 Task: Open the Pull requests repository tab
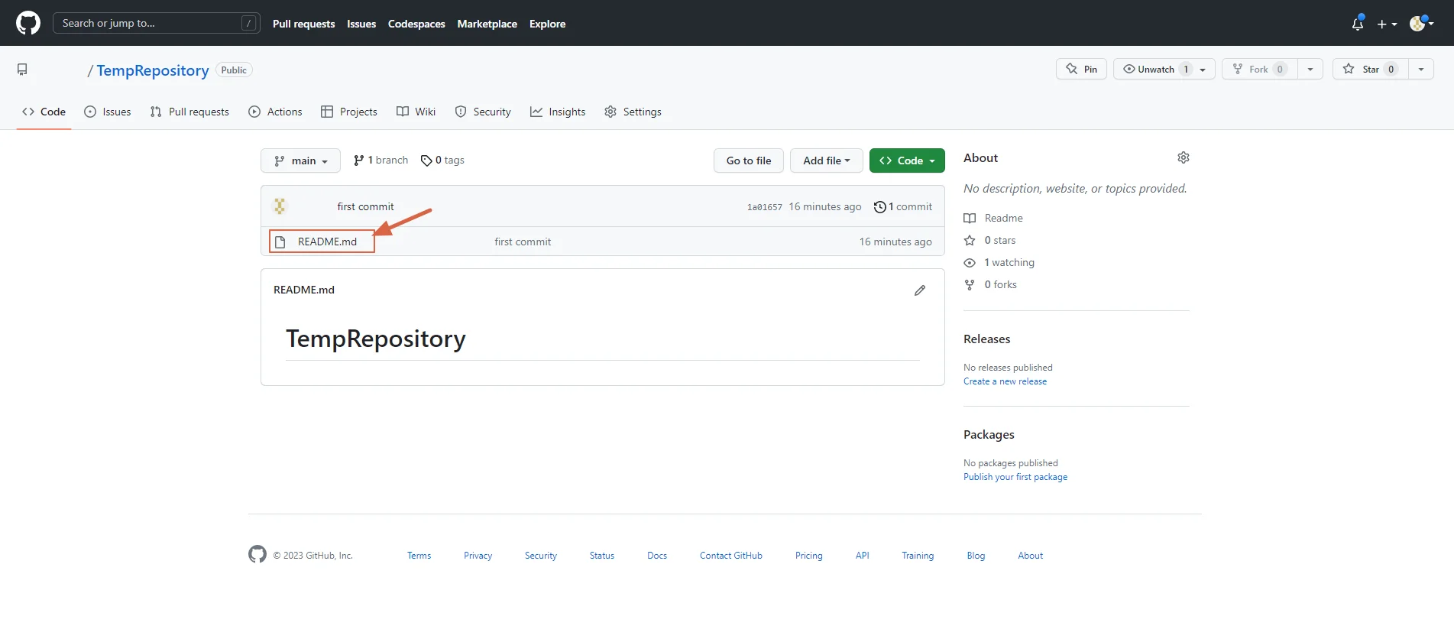[189, 112]
